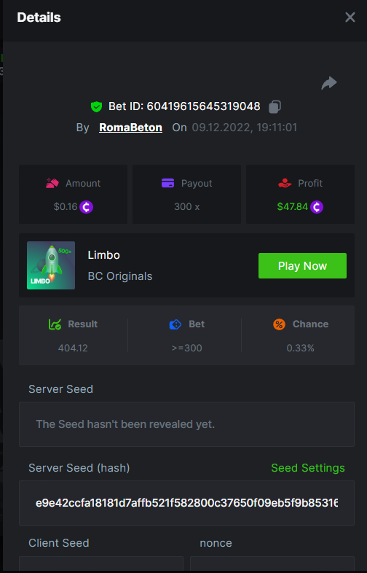Click the red Profit hand icon

click(285, 183)
